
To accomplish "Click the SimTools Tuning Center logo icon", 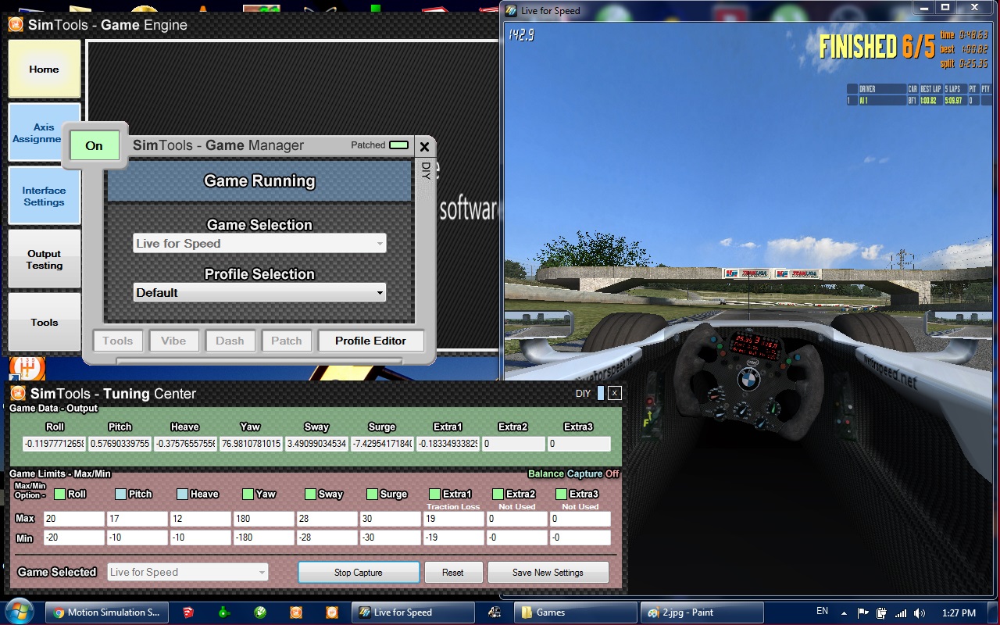I will click(17, 394).
